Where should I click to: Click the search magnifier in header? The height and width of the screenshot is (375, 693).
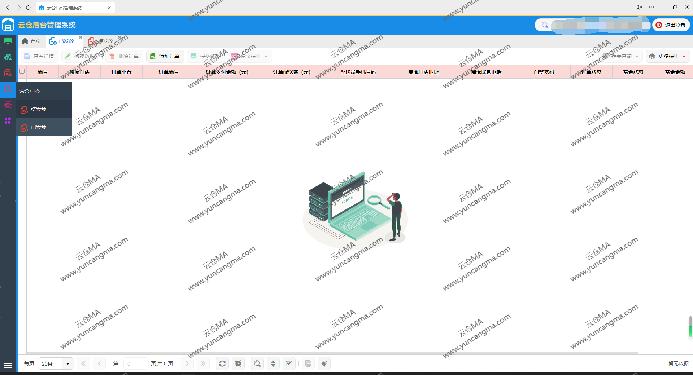545,25
